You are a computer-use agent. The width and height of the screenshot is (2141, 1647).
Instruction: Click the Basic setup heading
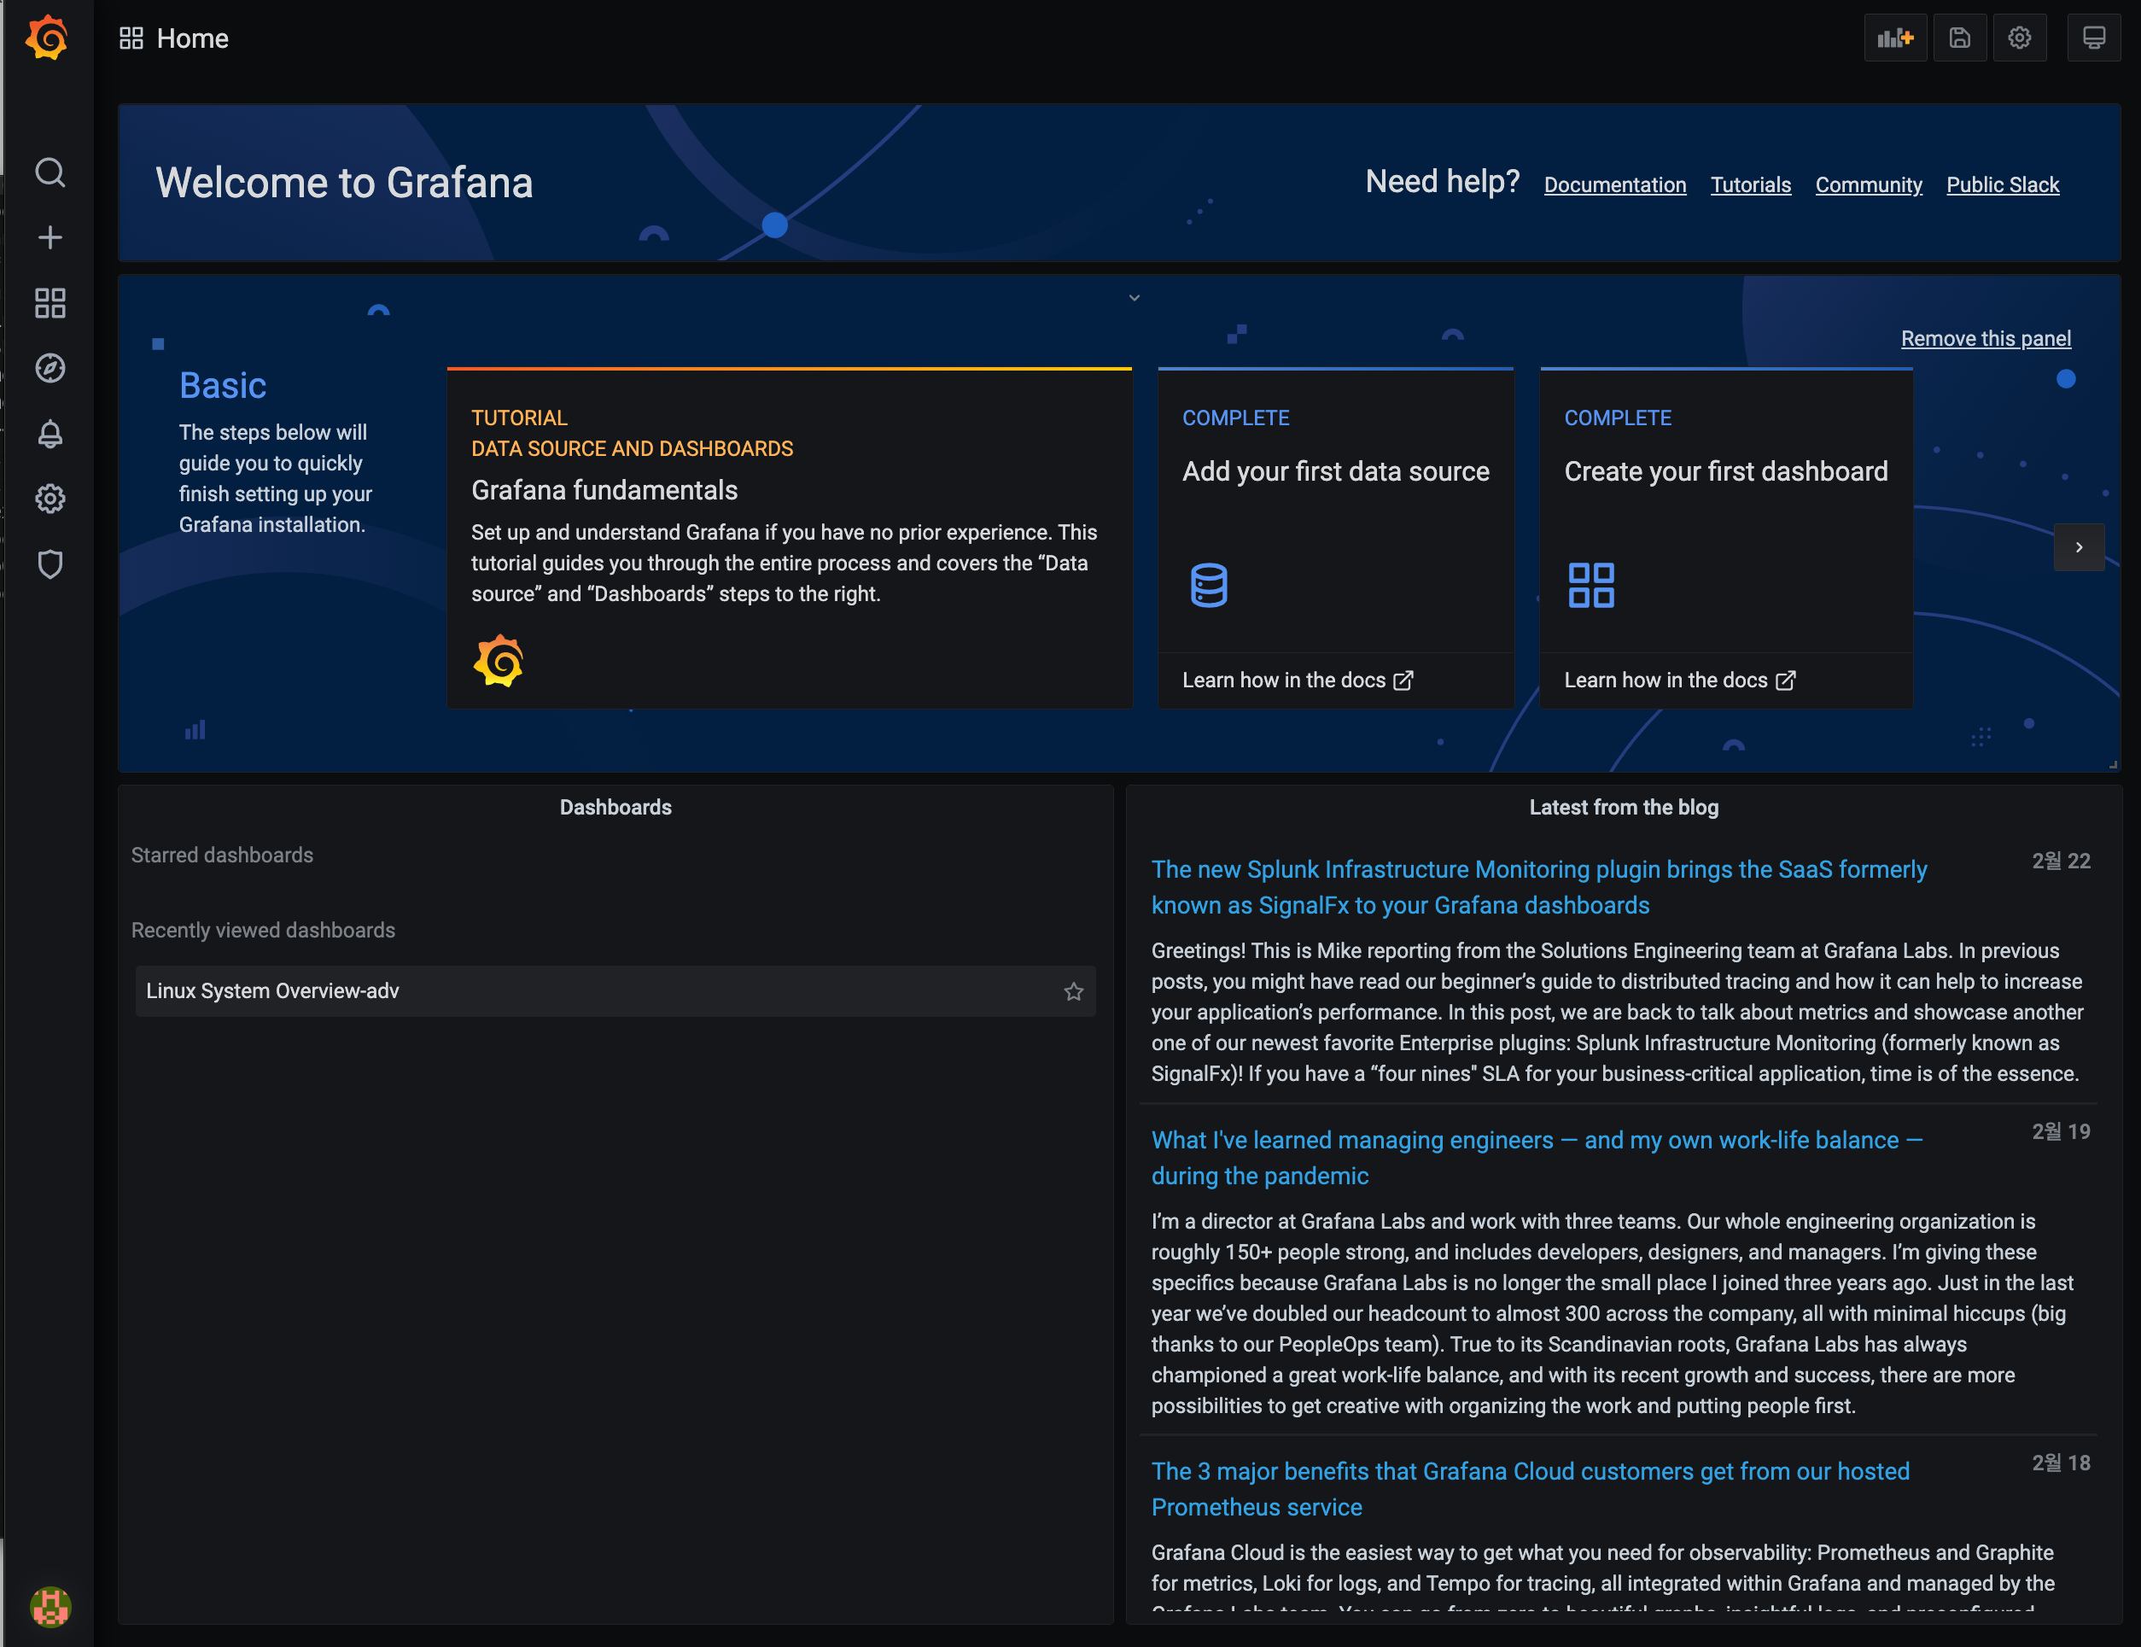(x=223, y=385)
